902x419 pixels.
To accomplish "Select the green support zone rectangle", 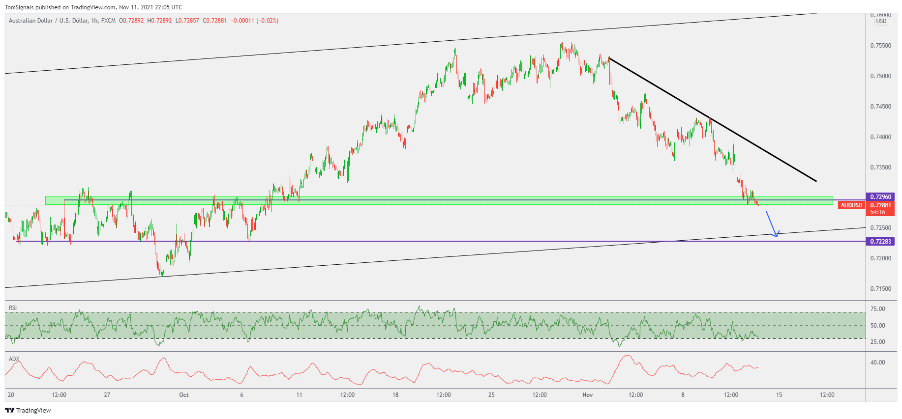I will 393,200.
